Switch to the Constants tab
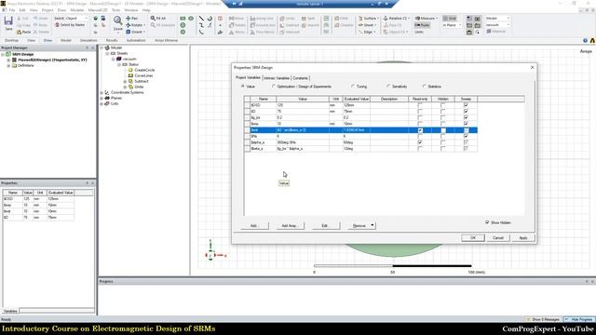 tap(300, 78)
